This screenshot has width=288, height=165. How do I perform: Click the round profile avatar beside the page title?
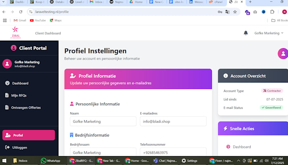[x=283, y=54]
